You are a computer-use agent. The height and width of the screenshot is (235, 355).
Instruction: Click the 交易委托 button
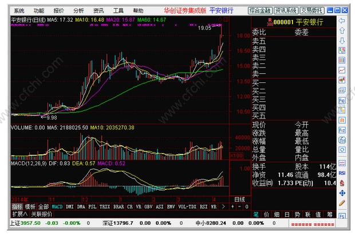[x=312, y=11]
